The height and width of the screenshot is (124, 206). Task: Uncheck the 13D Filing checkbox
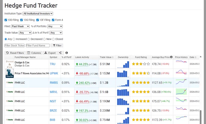coord(6,20)
